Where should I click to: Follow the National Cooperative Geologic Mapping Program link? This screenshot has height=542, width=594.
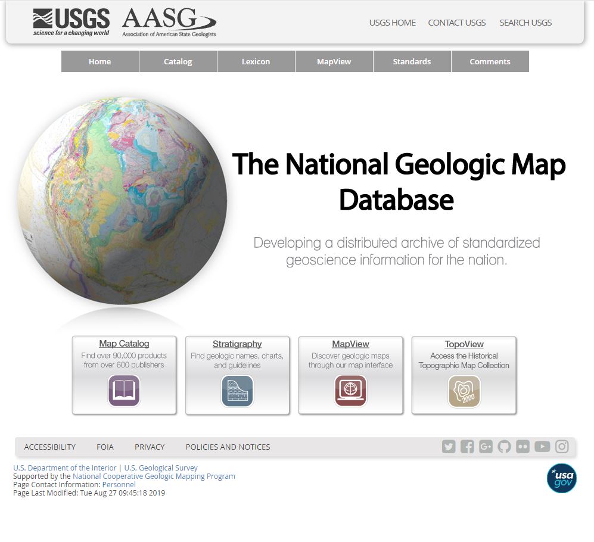(154, 476)
